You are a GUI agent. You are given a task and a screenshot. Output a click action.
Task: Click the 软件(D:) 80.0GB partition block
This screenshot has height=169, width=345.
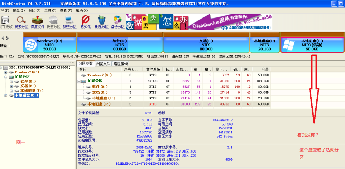tap(119, 43)
